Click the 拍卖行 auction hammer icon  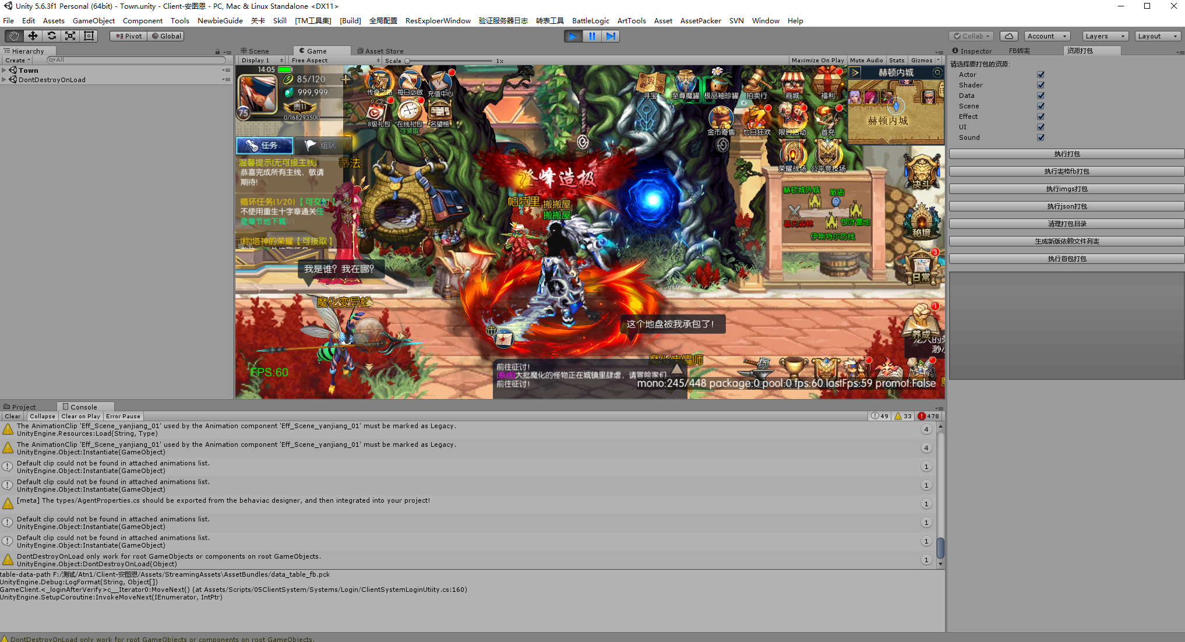pyautogui.click(x=757, y=85)
